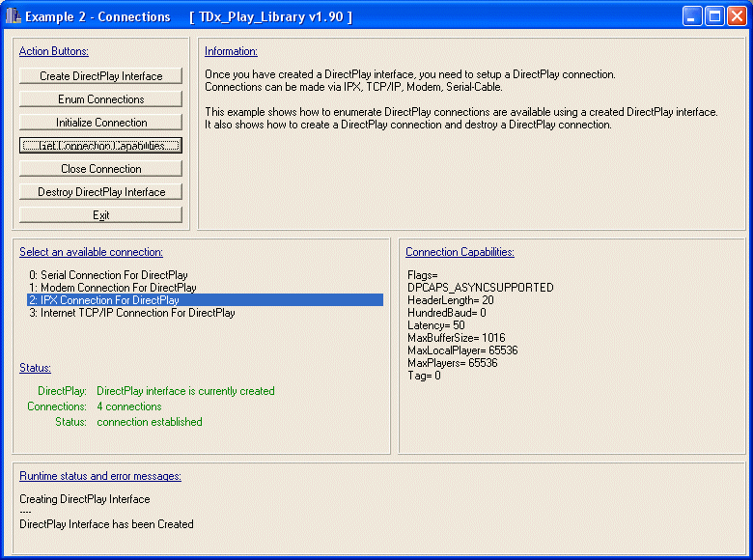Click Select an available connection heading

coord(92,252)
